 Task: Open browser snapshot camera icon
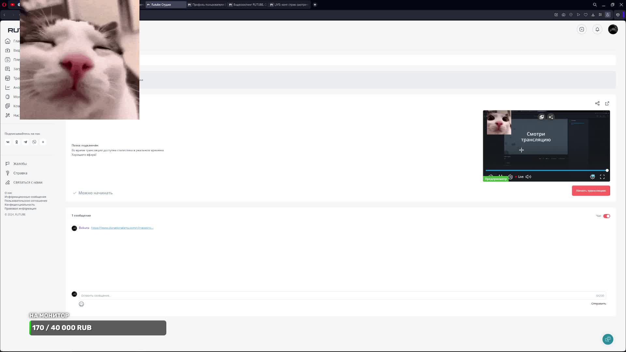563,15
